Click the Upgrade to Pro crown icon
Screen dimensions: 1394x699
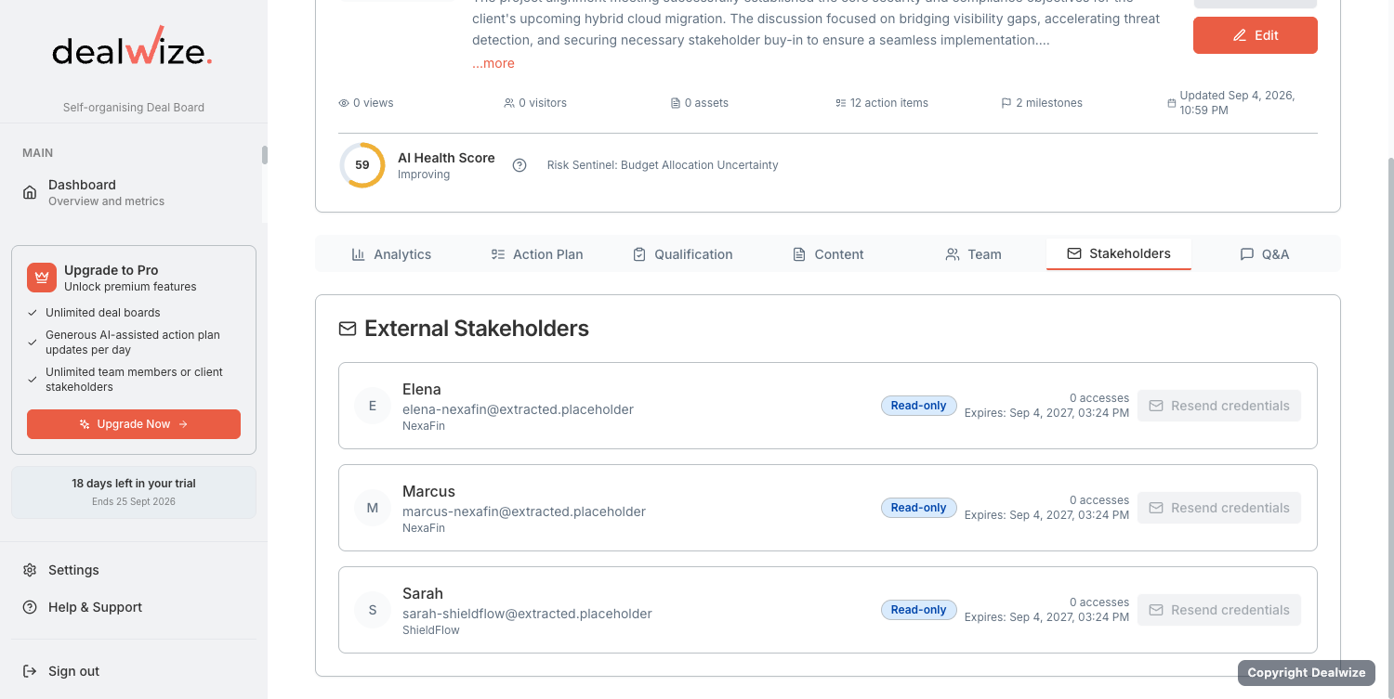(x=42, y=278)
